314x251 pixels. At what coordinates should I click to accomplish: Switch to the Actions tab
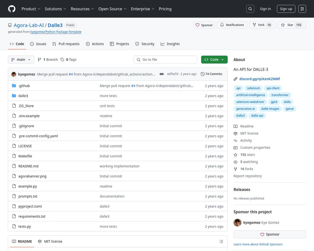tap(95, 44)
